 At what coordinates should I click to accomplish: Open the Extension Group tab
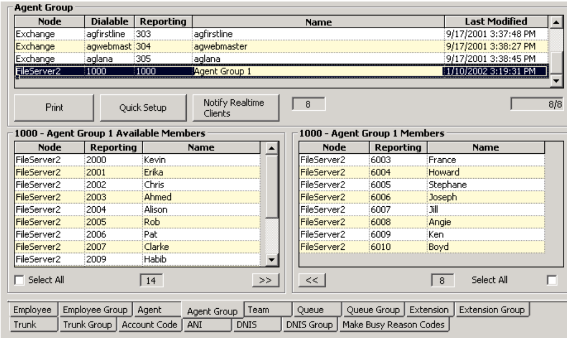492,310
